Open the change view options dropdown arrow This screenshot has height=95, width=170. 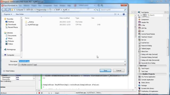coord(118,14)
